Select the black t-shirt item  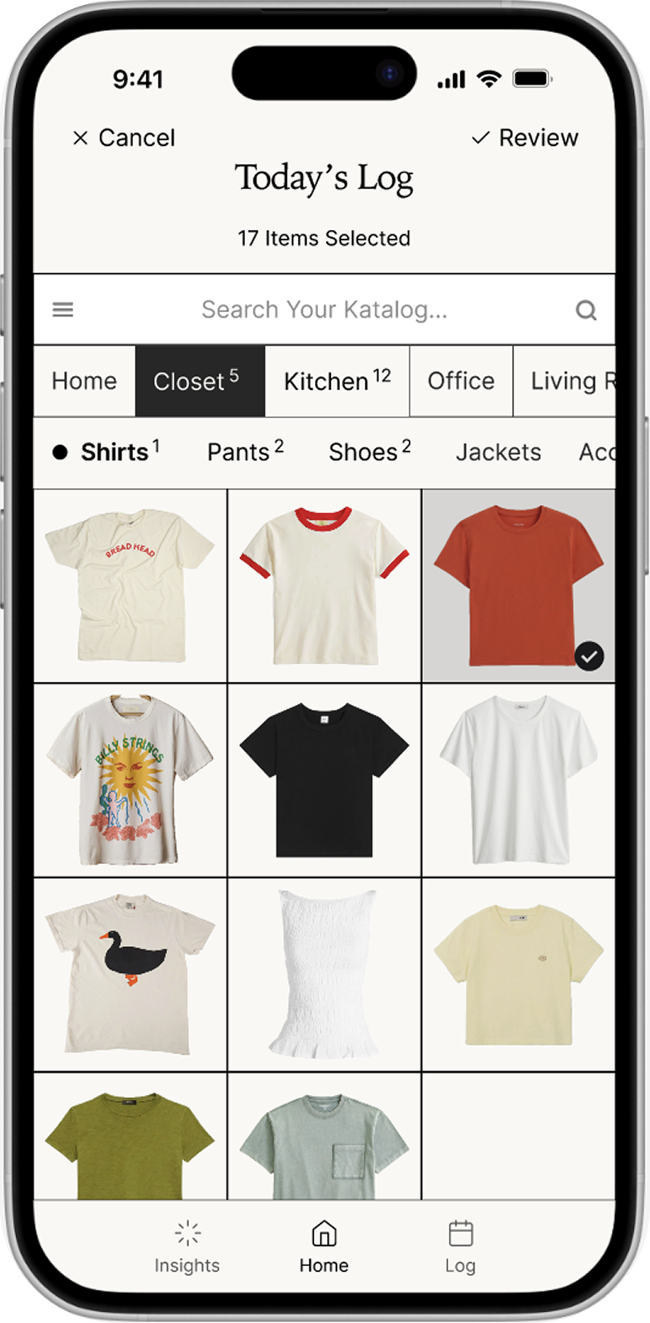pyautogui.click(x=325, y=780)
